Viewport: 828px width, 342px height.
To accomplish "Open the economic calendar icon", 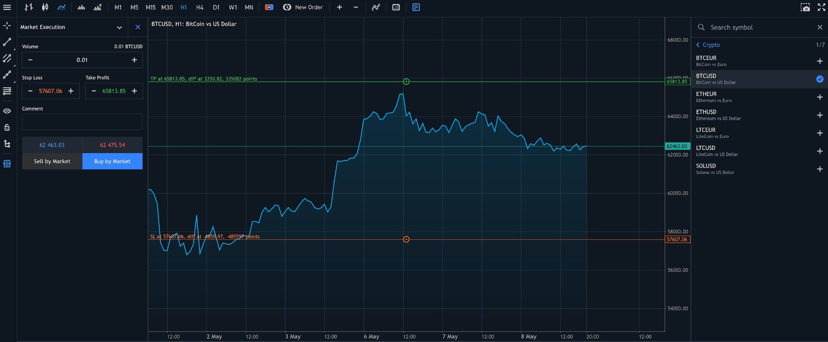I will tap(396, 7).
